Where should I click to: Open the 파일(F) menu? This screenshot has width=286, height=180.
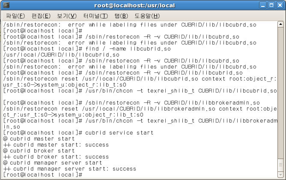pyautogui.click(x=15, y=16)
